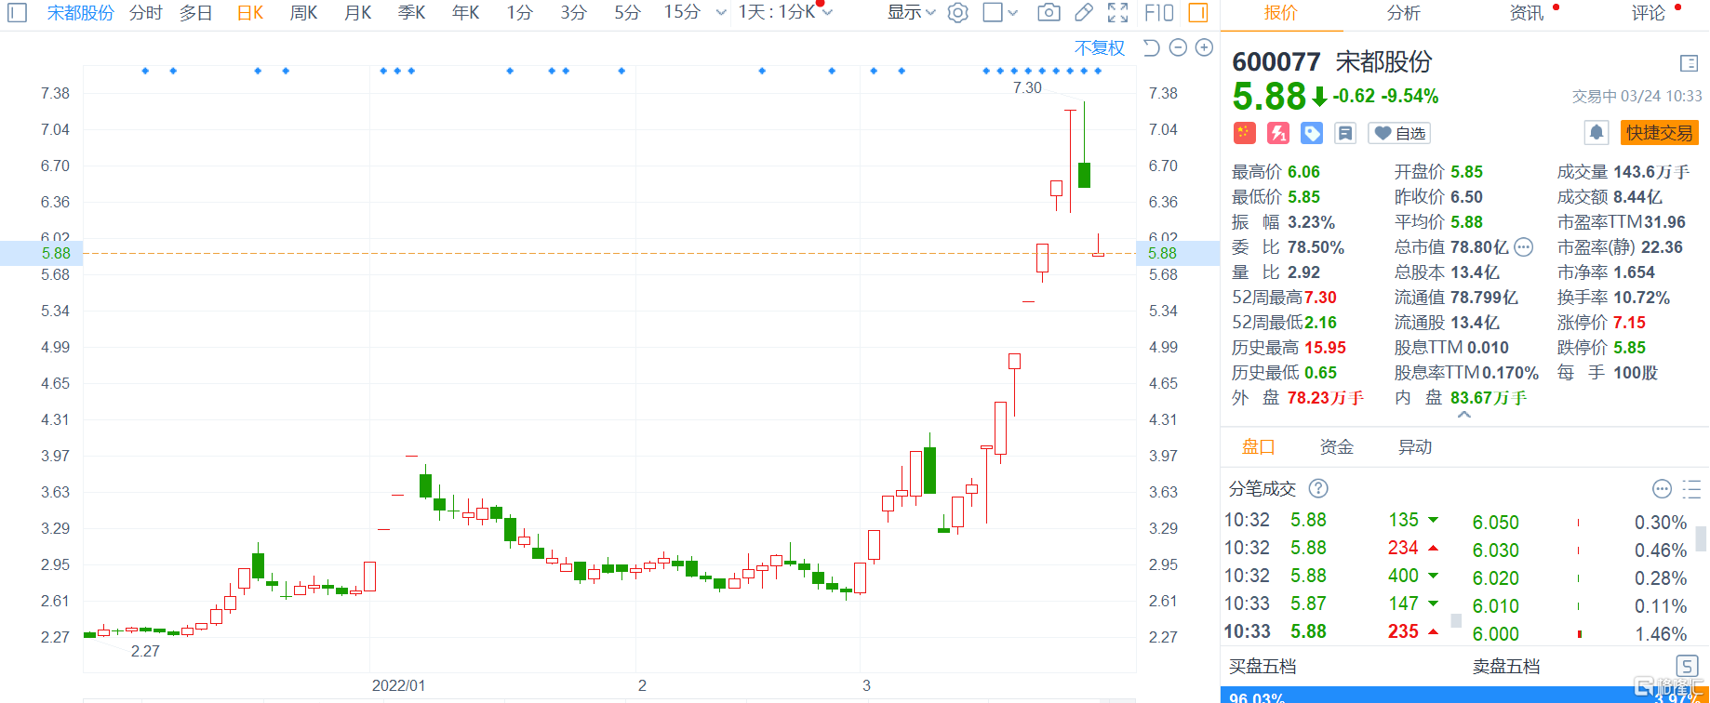Click the 6.050 price level row
The width and height of the screenshot is (1710, 703).
(x=1580, y=523)
